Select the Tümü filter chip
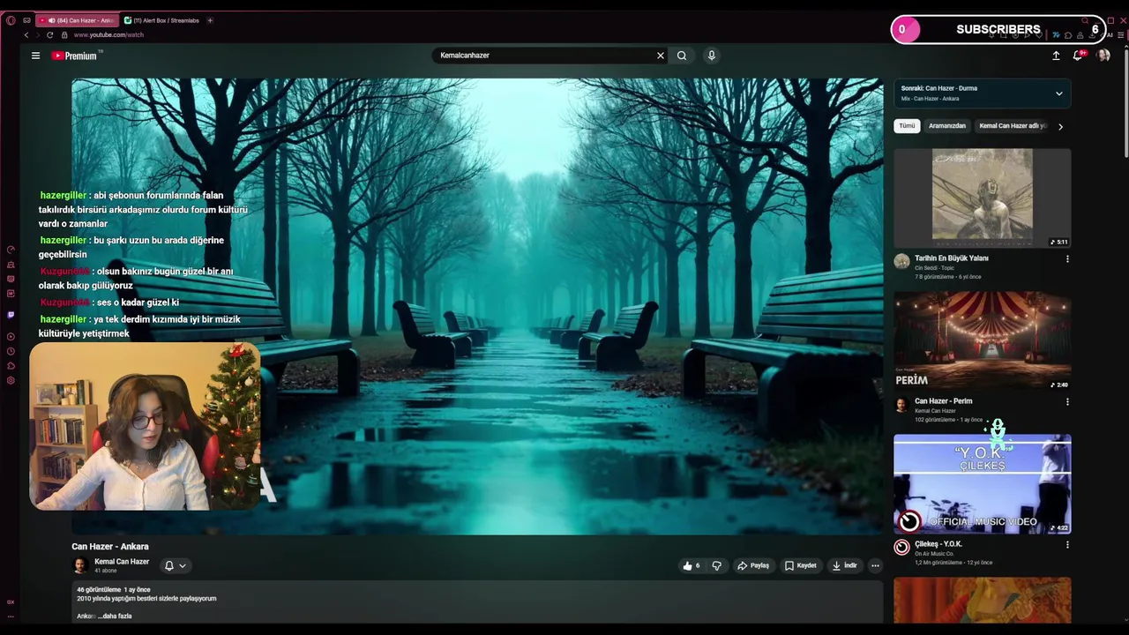This screenshot has width=1129, height=635. pyautogui.click(x=907, y=126)
